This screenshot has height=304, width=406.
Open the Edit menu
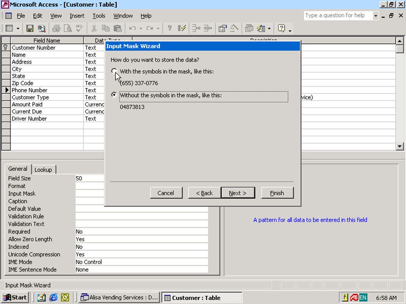point(38,16)
